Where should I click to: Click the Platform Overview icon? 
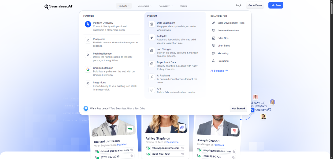(x=88, y=24)
